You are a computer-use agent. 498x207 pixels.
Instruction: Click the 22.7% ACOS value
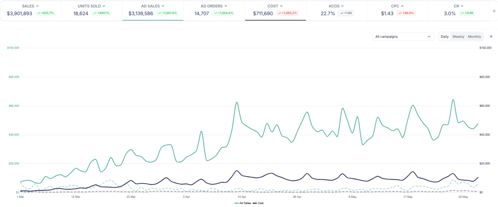coord(328,14)
